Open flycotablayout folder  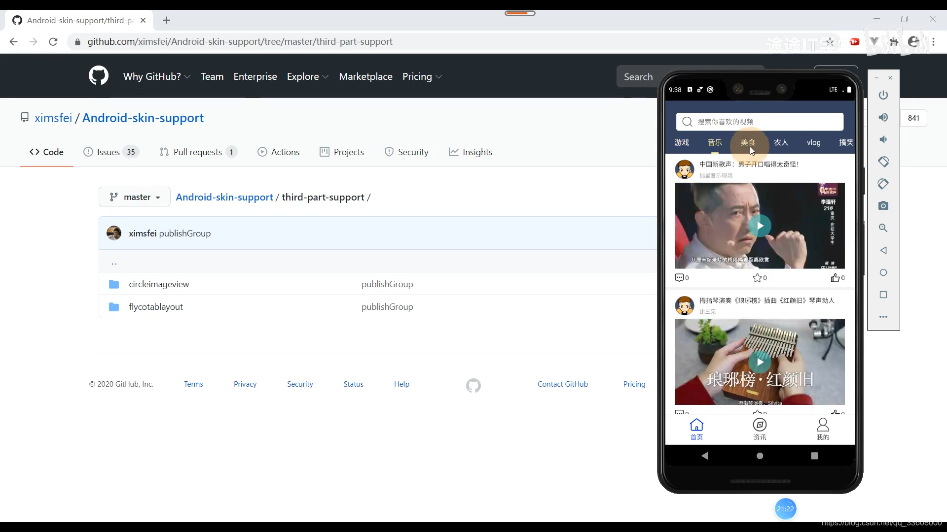pos(156,307)
